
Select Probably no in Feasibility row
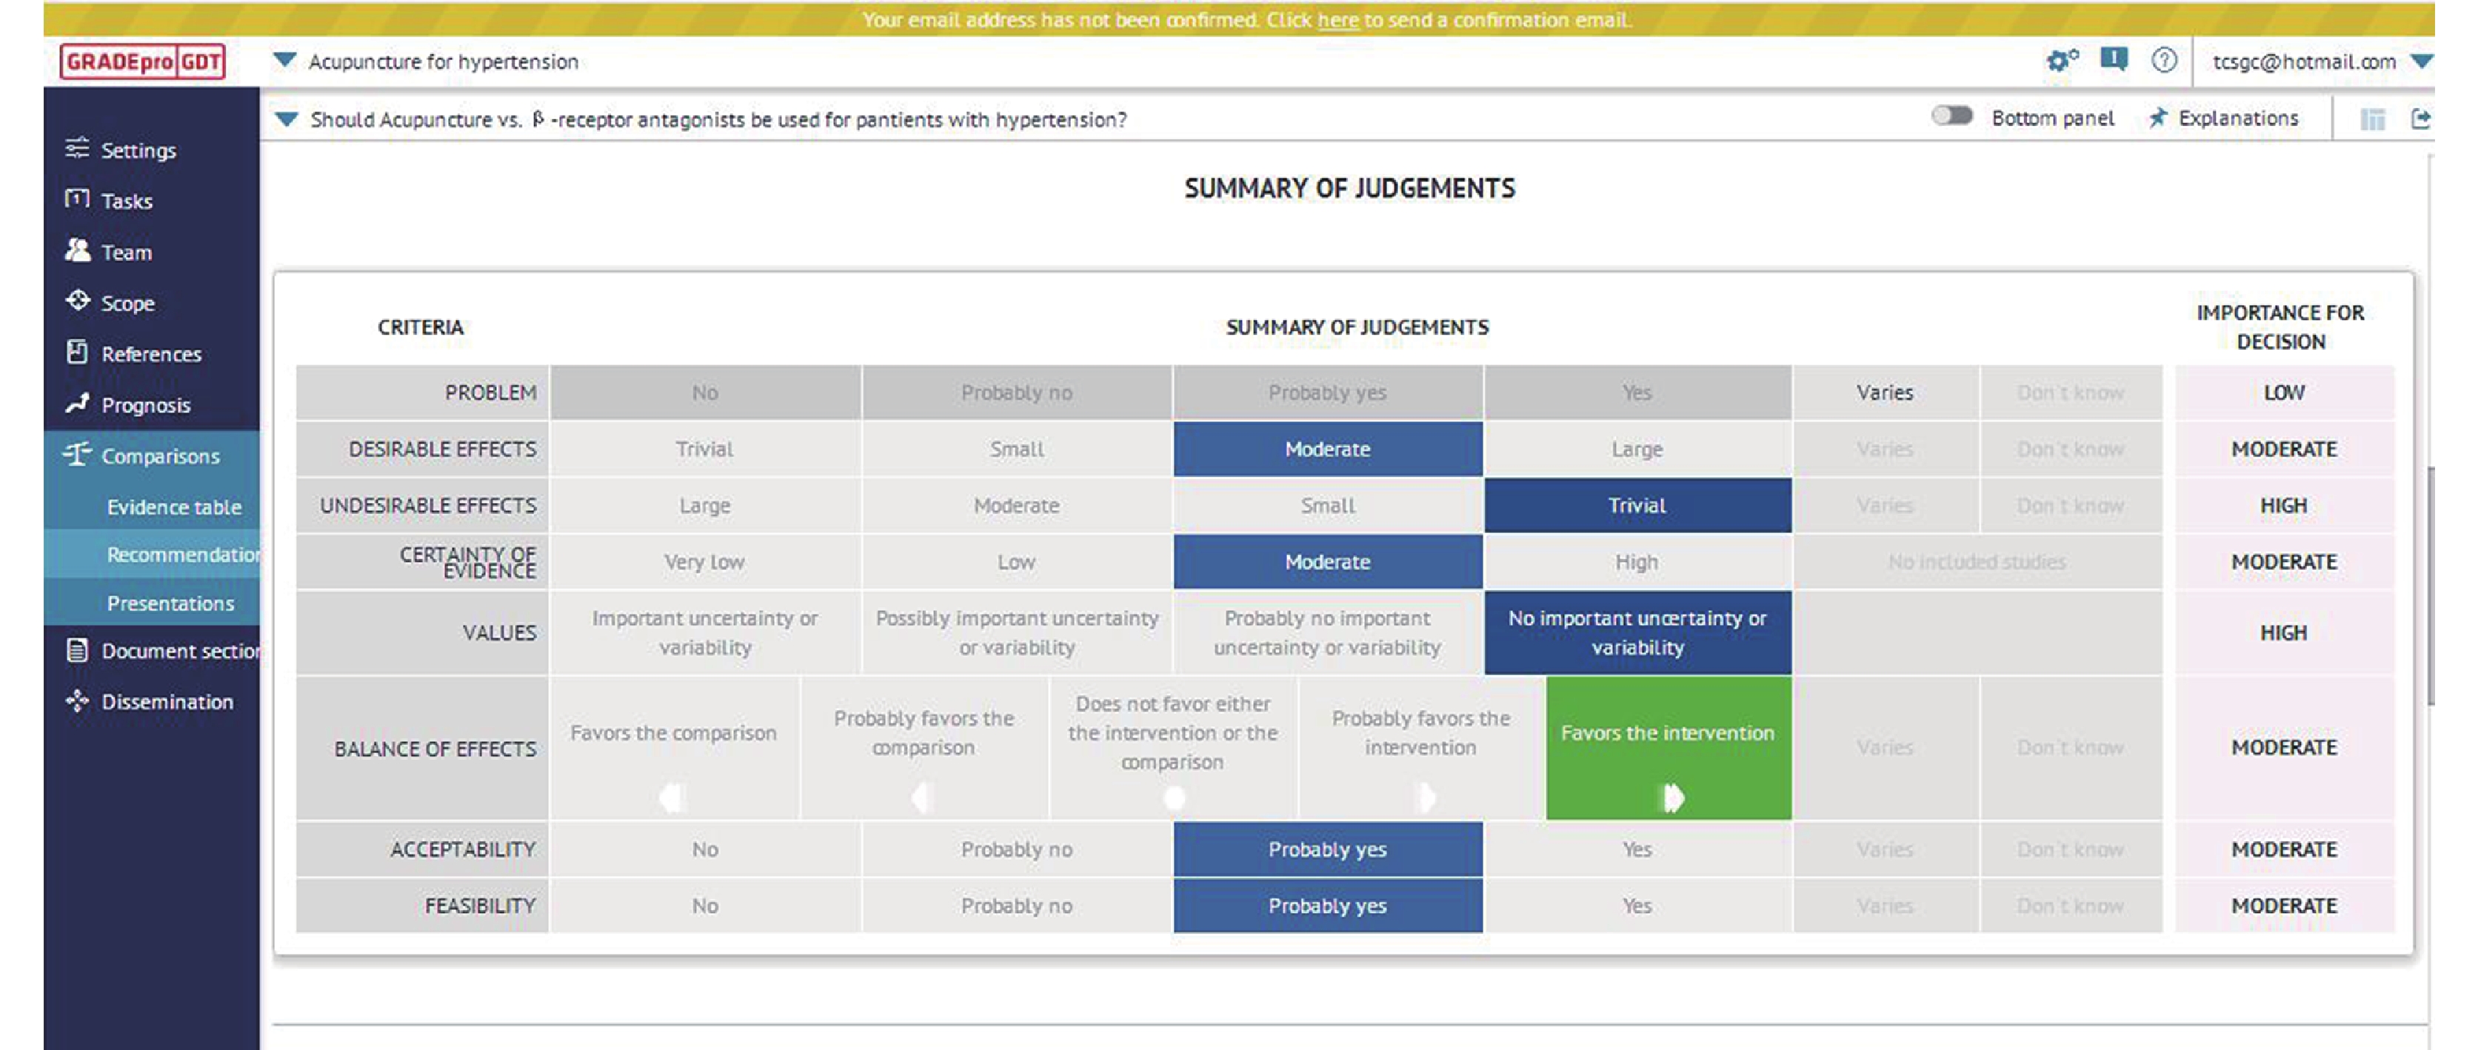click(x=1016, y=906)
